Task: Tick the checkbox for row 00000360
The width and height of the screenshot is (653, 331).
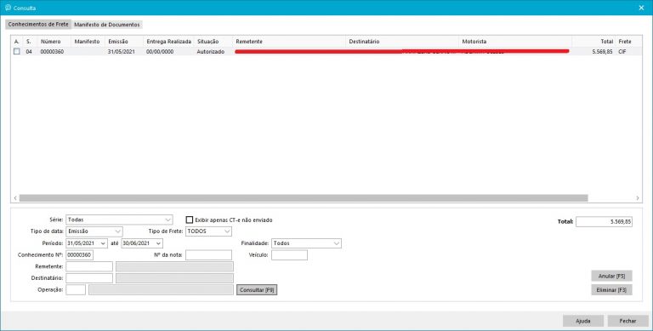Action: [x=17, y=52]
